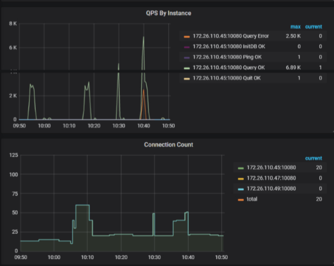Click the orange Query Error color swatch
Screen dimensions: 334x266
pyautogui.click(x=187, y=37)
